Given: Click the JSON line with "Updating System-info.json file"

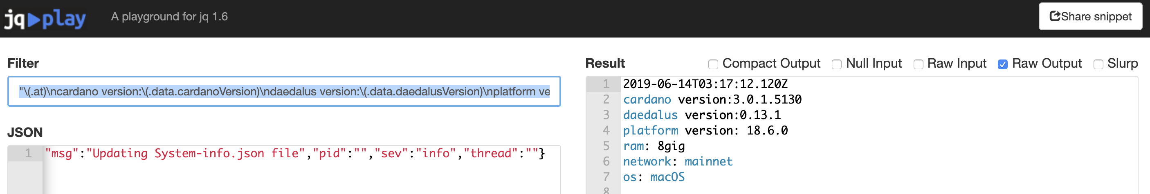Looking at the screenshot, I should coord(294,154).
